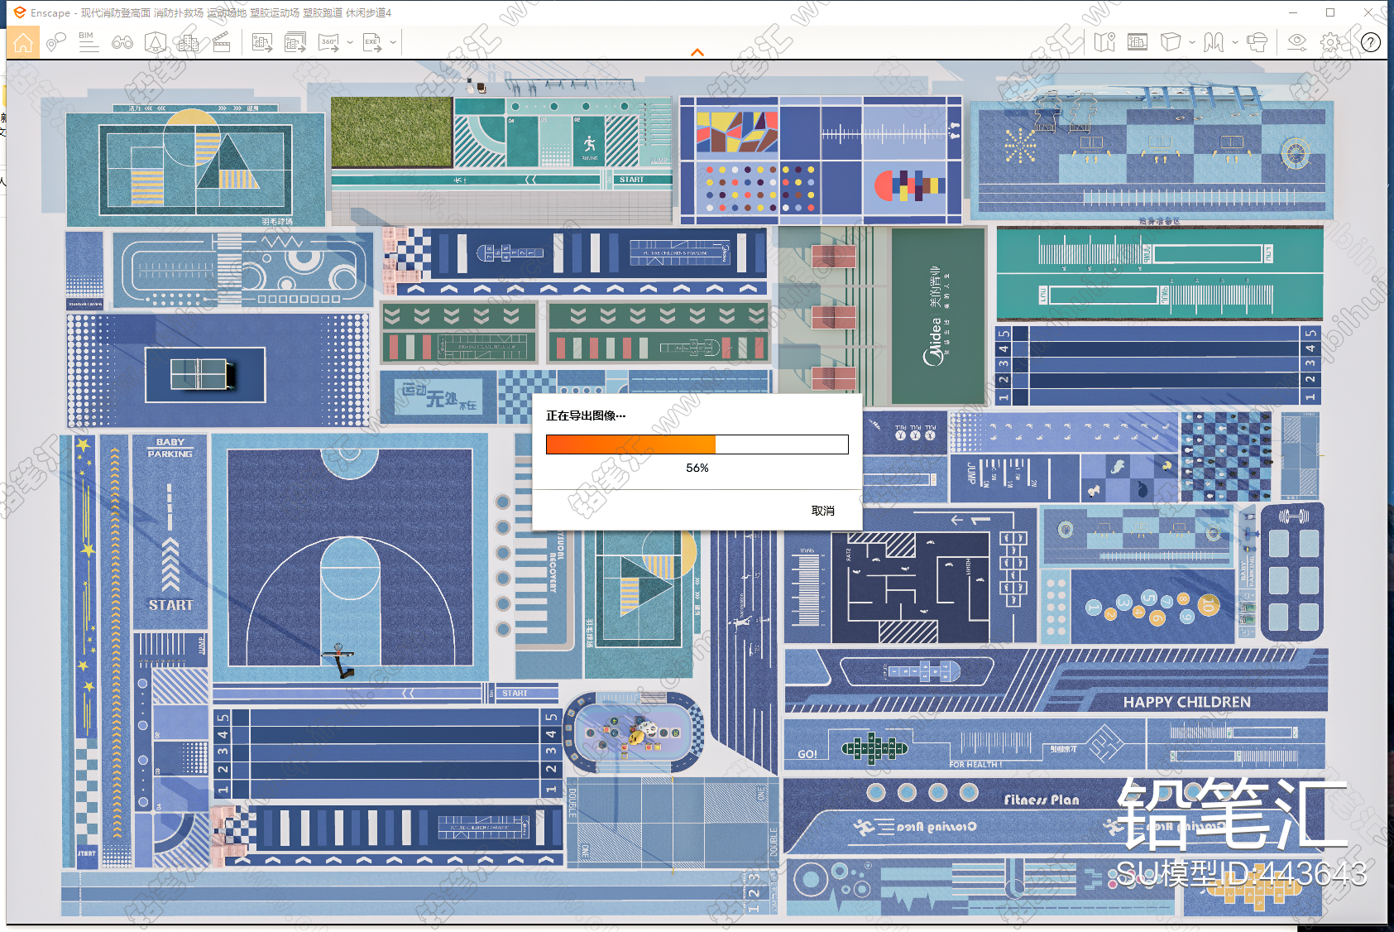Screen dimensions: 1394x932
Task: Open visual settings eye icon
Action: [1297, 42]
